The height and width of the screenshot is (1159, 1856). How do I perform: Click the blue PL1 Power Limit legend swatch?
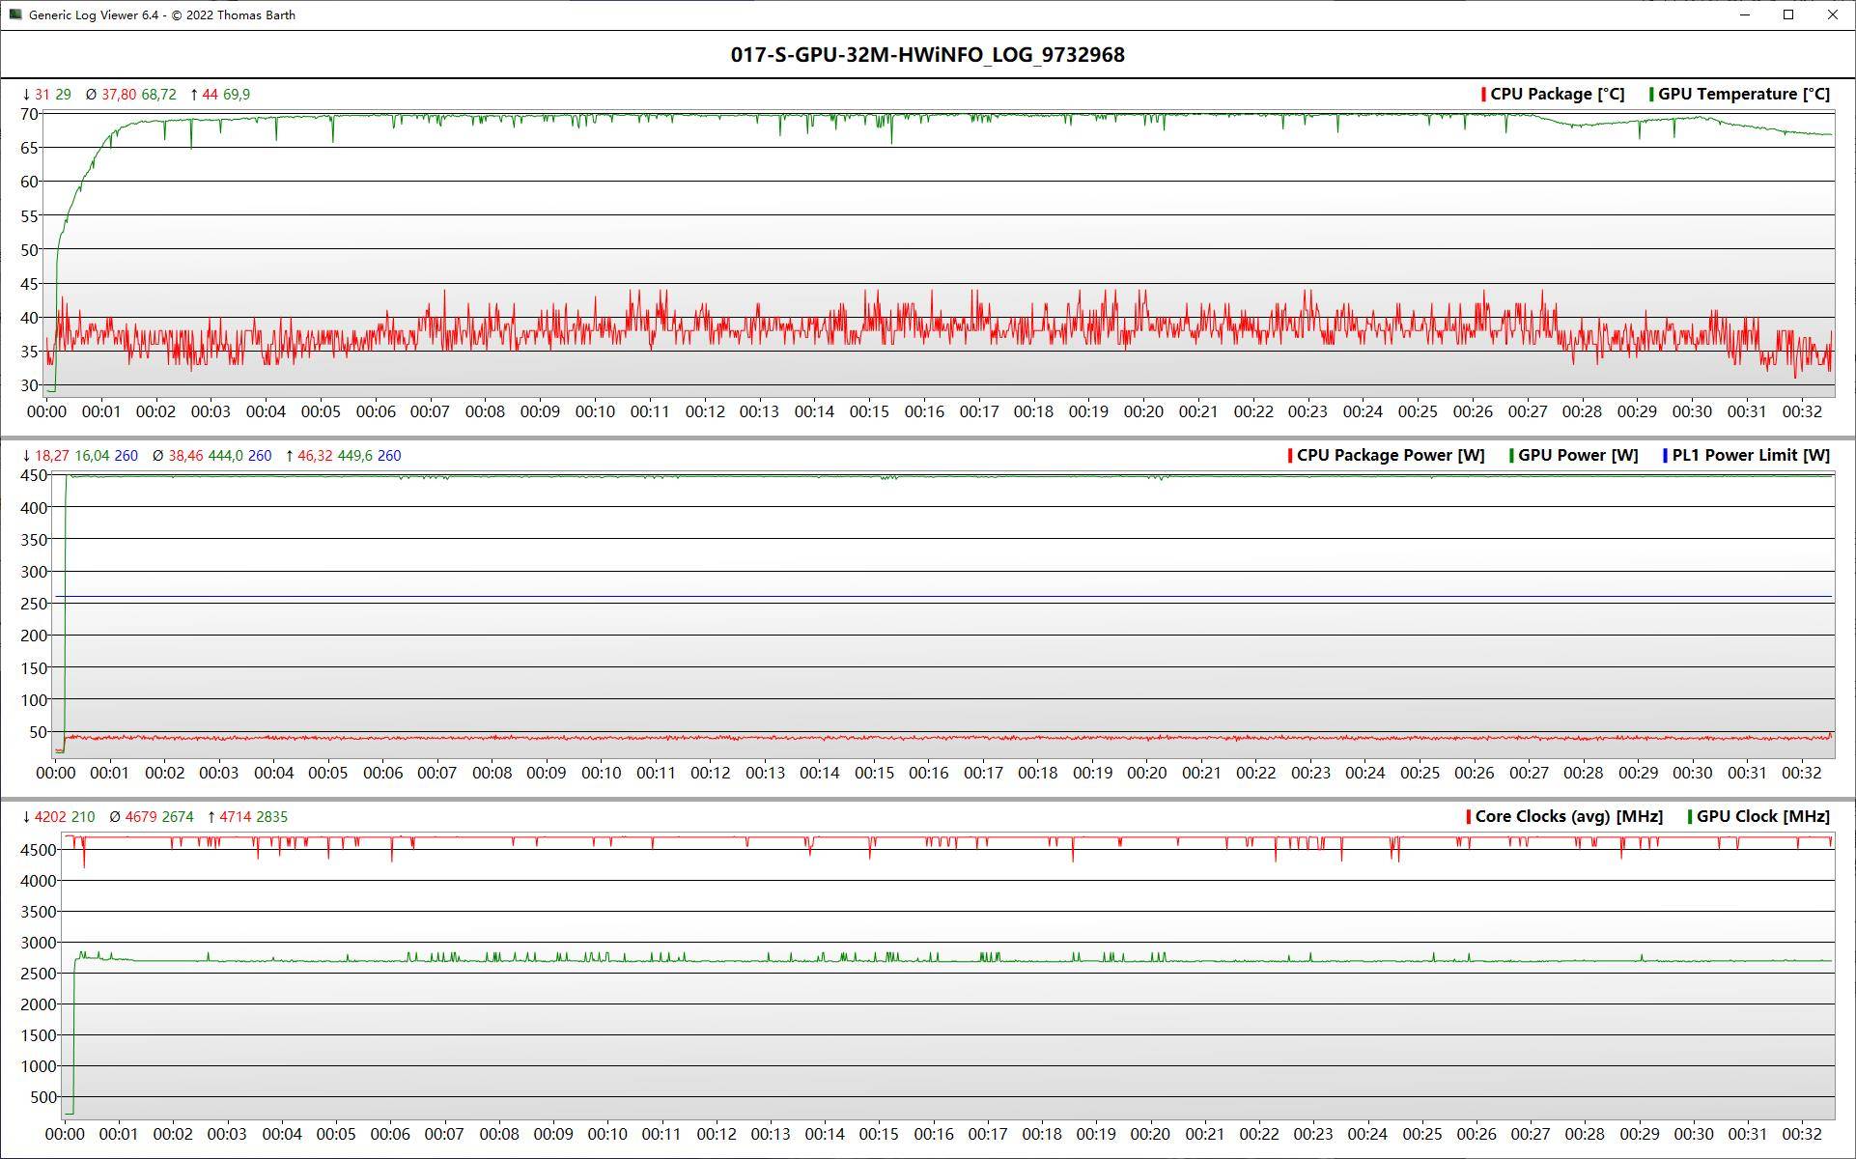[x=1665, y=456]
